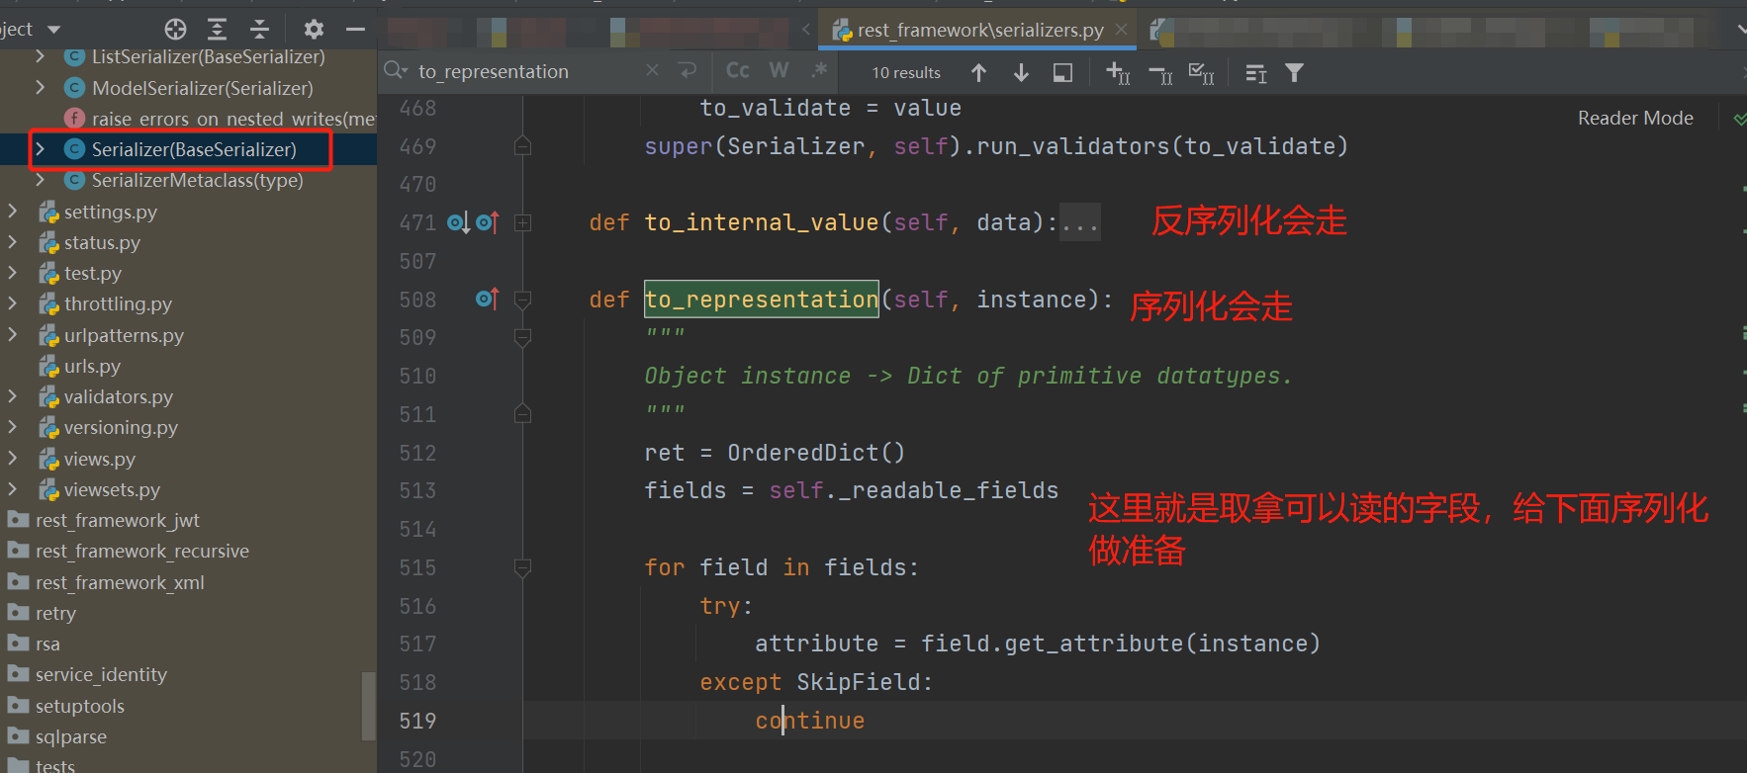1747x773 pixels.
Task: Open Project panel settings gear
Action: click(x=314, y=29)
